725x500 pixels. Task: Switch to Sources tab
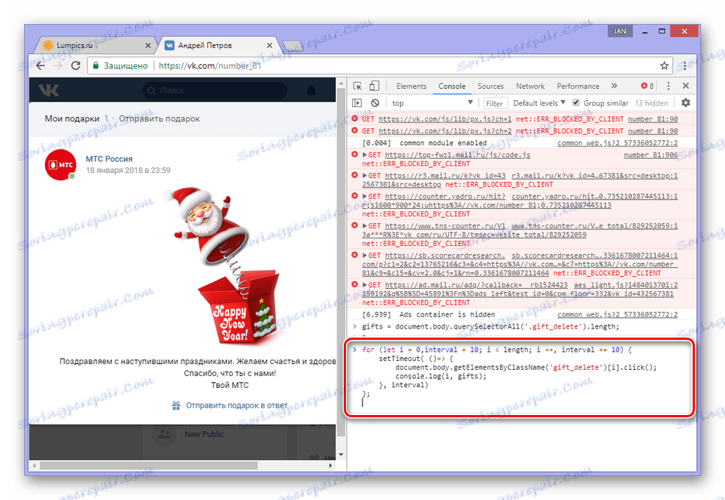tap(490, 86)
